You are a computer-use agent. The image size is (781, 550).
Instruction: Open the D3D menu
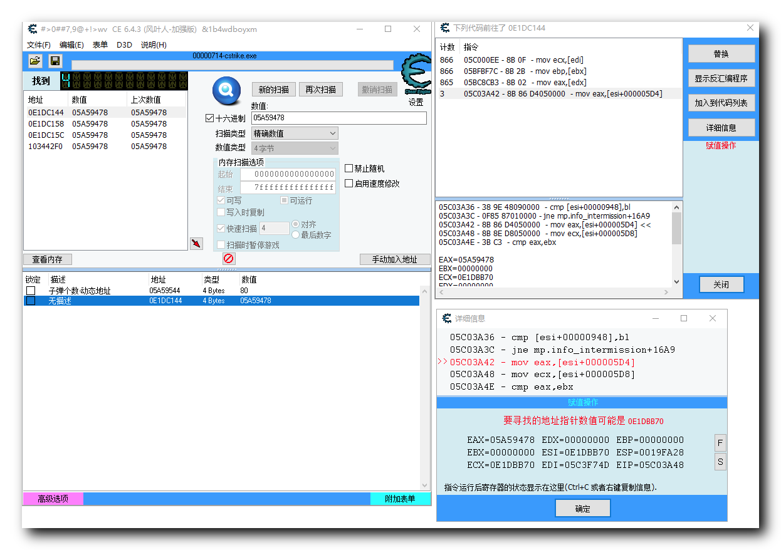[x=124, y=45]
